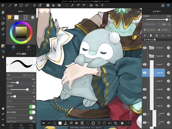Viewport: 172px width, 129px height.
Task: Open the その他 tab at bottom
Action: pyautogui.click(x=31, y=126)
